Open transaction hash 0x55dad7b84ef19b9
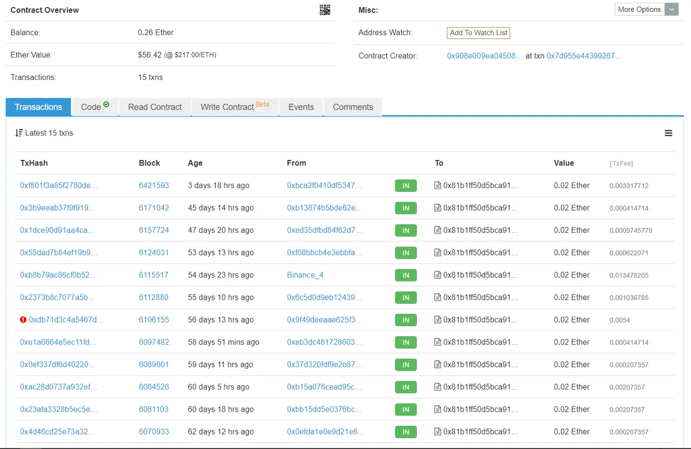 59,253
